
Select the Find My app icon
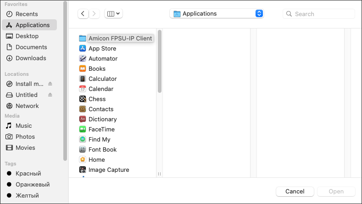click(83, 140)
